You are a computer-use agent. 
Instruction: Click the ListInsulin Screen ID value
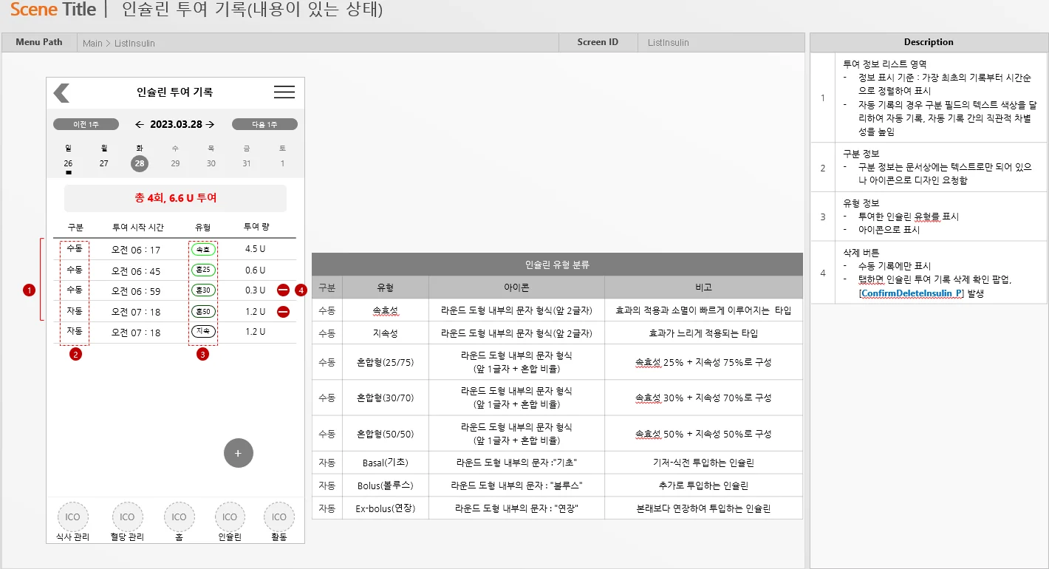pyautogui.click(x=669, y=42)
